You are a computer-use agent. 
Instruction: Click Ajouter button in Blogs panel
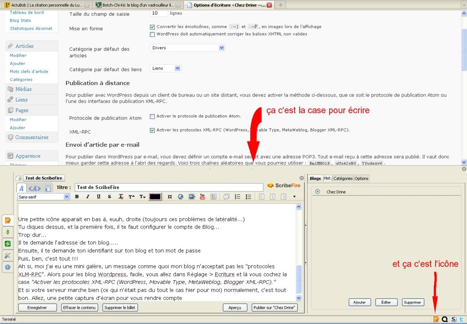(x=360, y=302)
